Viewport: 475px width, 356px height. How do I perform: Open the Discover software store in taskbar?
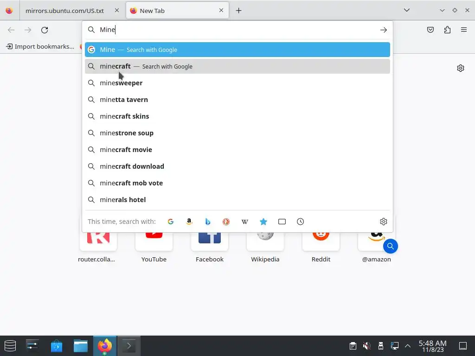[x=56, y=346]
